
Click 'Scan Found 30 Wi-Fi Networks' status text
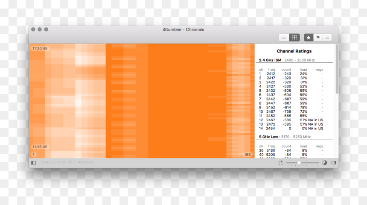[x=67, y=162]
